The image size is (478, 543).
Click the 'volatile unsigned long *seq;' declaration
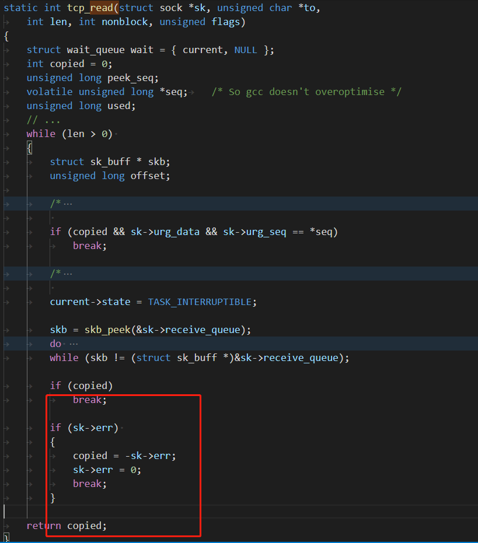[x=107, y=92]
